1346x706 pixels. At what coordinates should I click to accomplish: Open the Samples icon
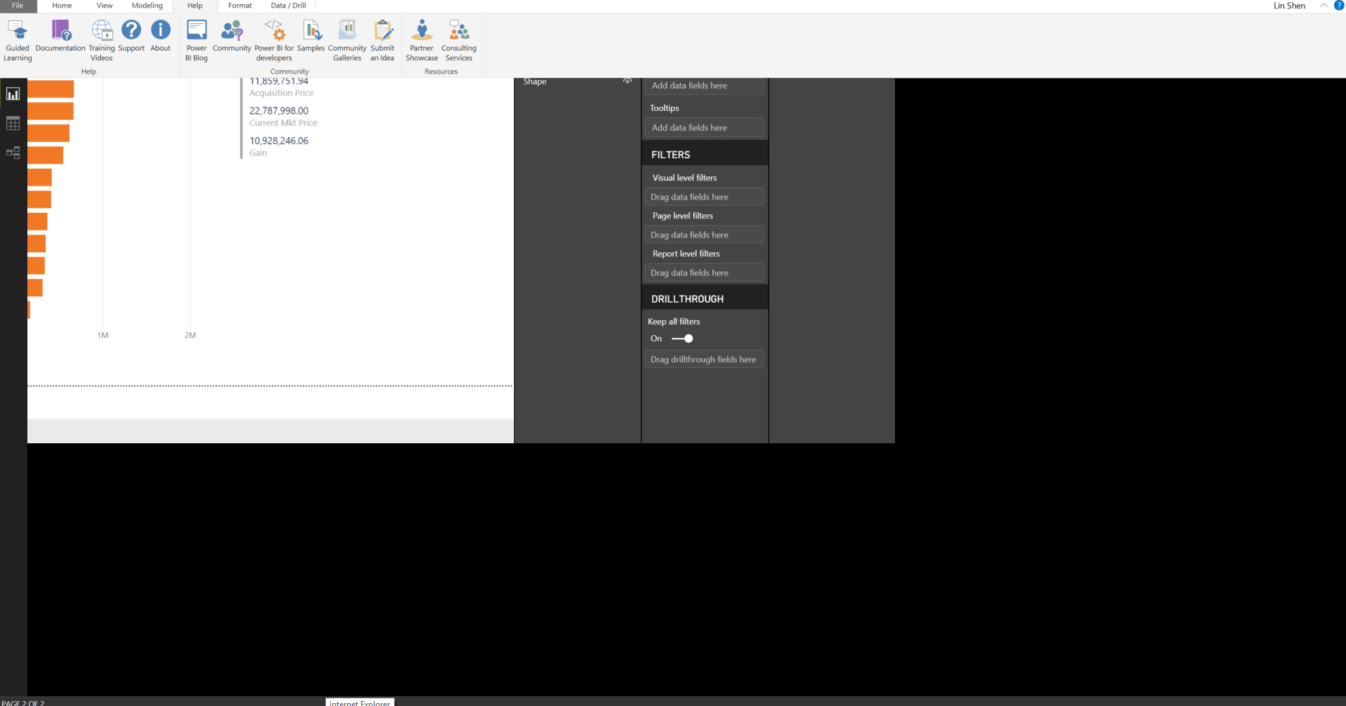311,36
